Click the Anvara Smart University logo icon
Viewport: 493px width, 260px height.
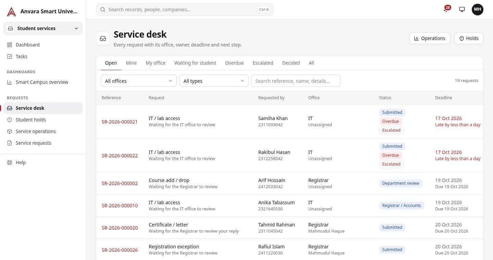point(12,12)
